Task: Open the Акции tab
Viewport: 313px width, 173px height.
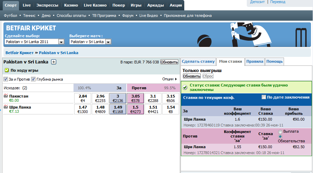Action: tap(176, 5)
